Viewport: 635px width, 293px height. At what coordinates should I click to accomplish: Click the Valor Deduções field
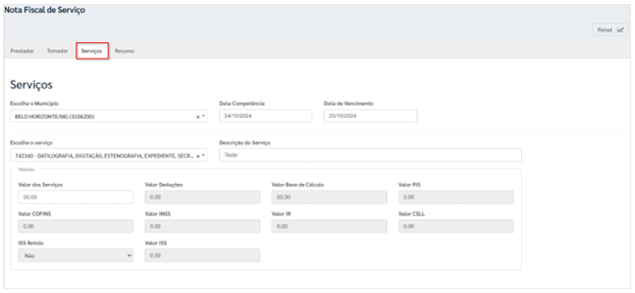tap(202, 197)
